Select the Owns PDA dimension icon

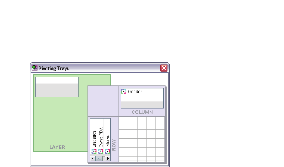pos(101,152)
